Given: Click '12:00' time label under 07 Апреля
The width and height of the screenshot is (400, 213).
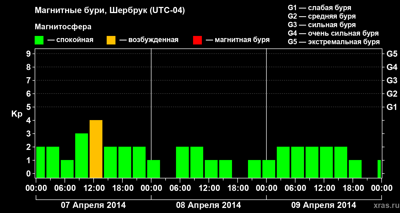Looking at the screenshot, I should (94, 188).
